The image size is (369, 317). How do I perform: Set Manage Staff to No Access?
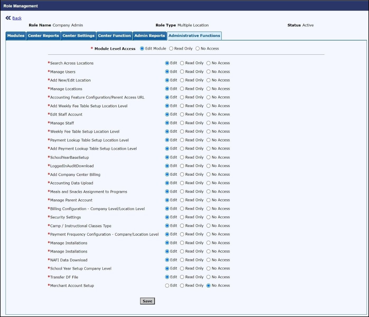click(x=209, y=123)
